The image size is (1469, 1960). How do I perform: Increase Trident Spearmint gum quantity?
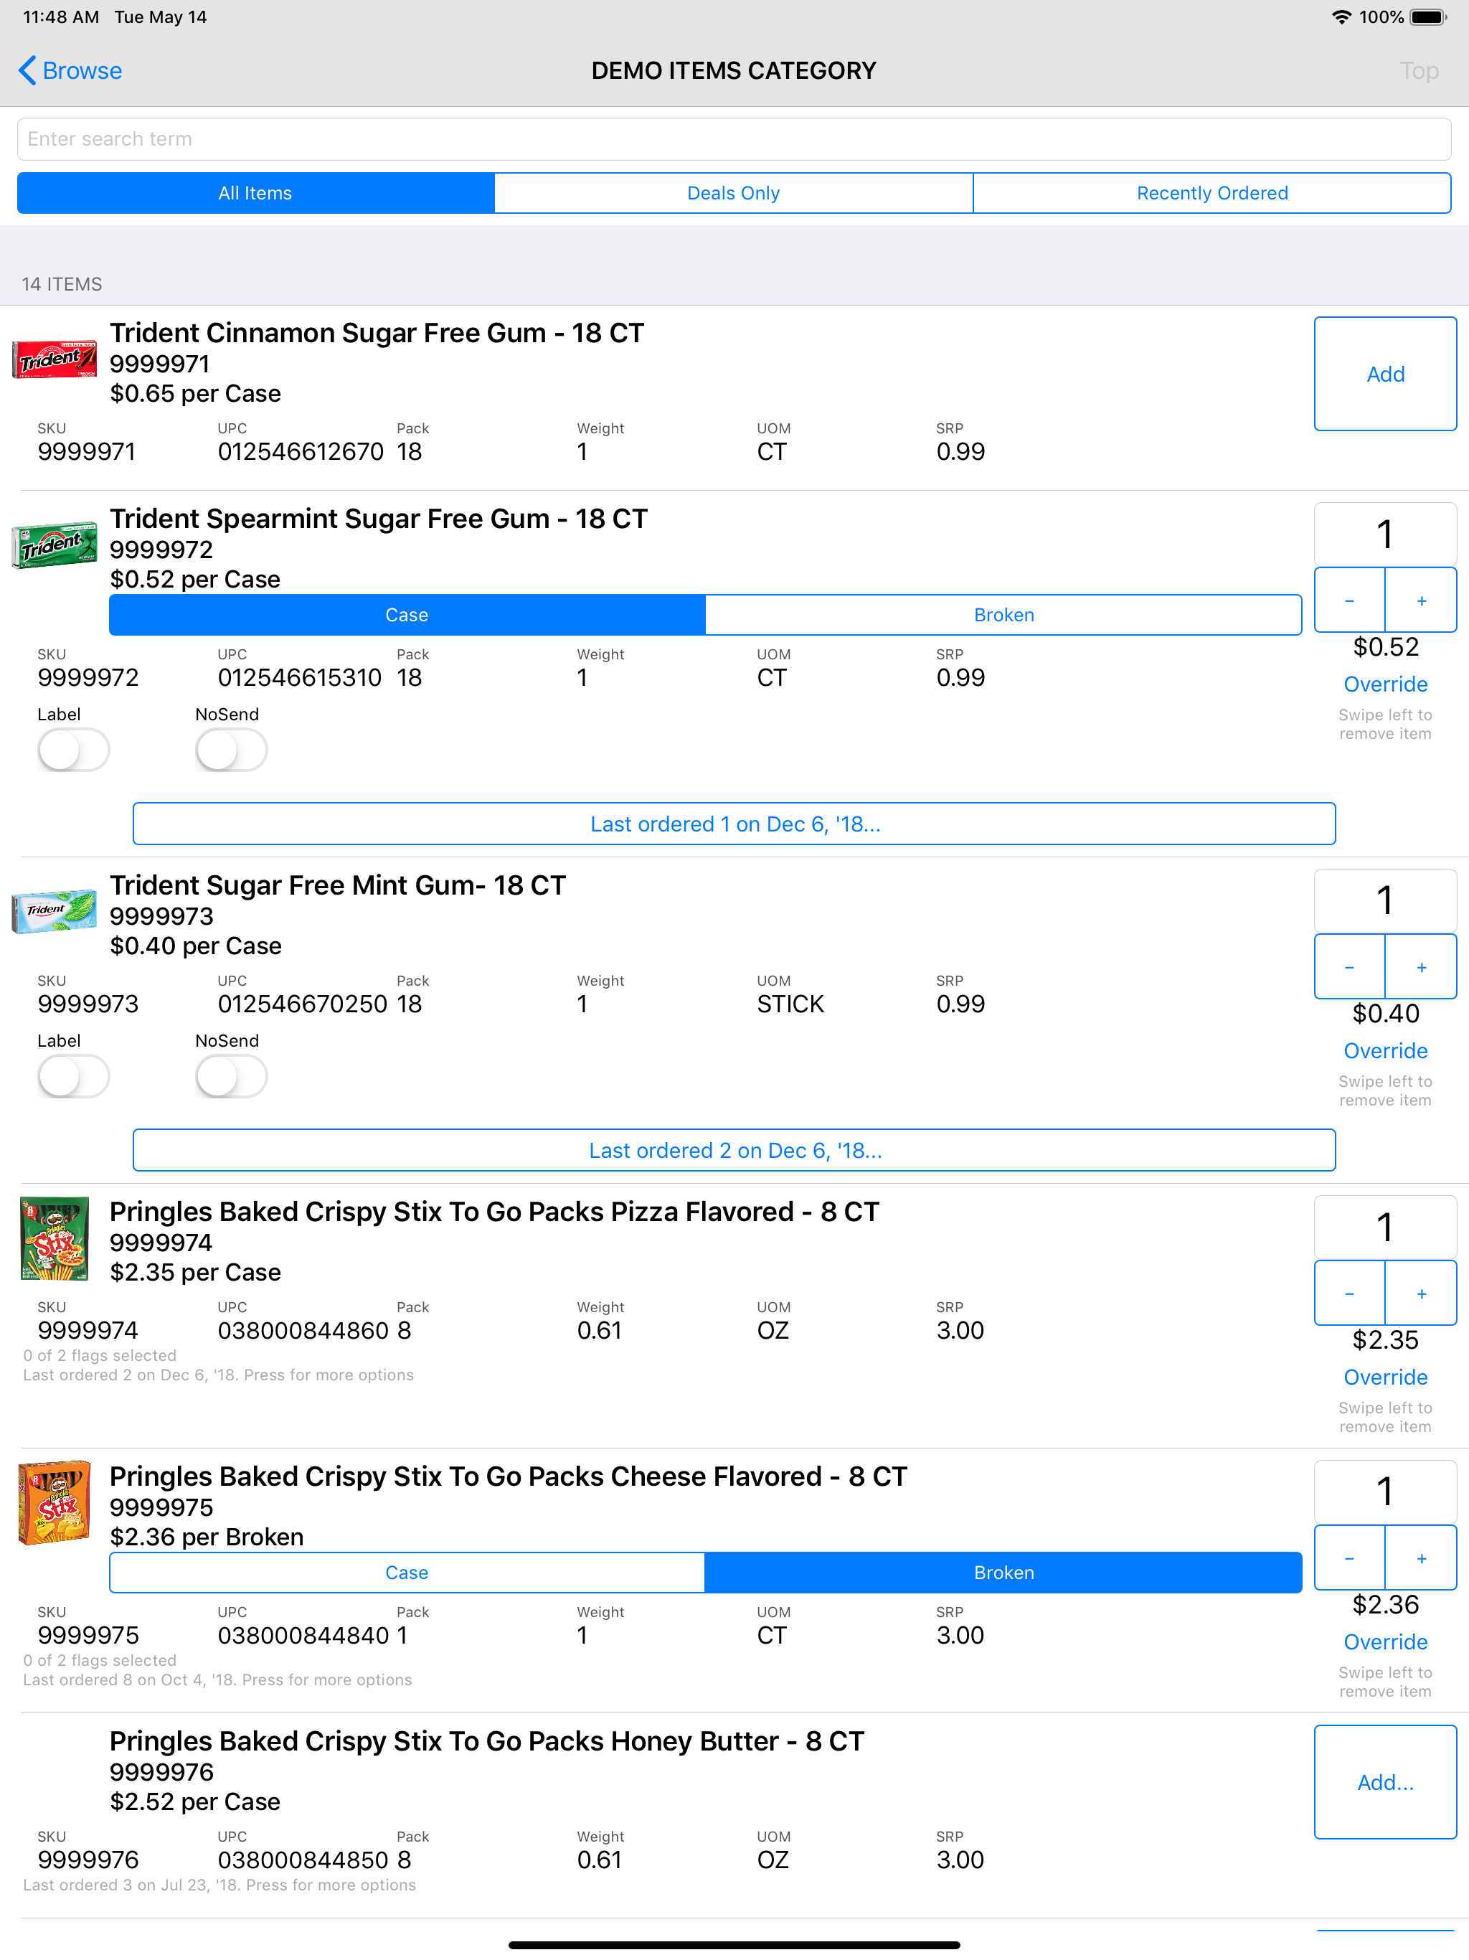(x=1421, y=600)
